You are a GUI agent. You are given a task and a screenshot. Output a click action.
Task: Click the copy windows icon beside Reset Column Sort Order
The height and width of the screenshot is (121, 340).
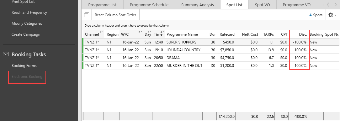87,15
